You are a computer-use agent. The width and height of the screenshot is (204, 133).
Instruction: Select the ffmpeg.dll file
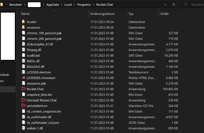34,50
